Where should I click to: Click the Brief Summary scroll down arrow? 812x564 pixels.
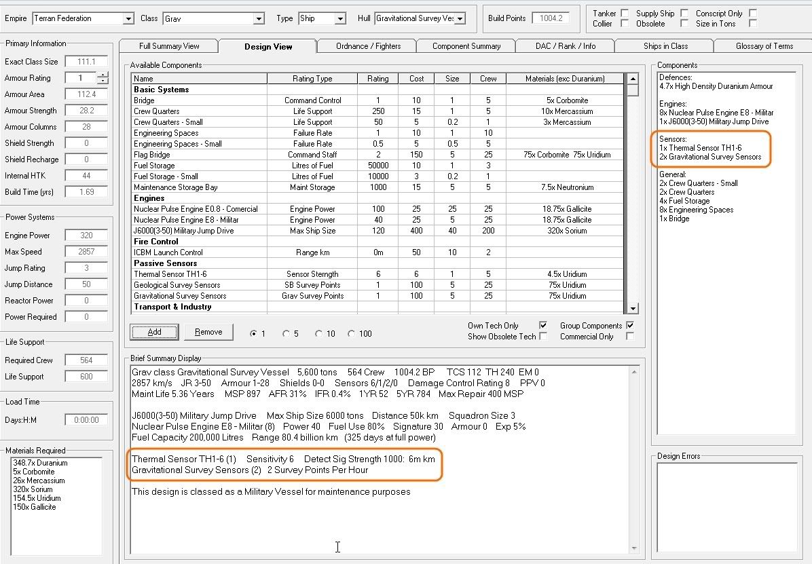(x=634, y=548)
